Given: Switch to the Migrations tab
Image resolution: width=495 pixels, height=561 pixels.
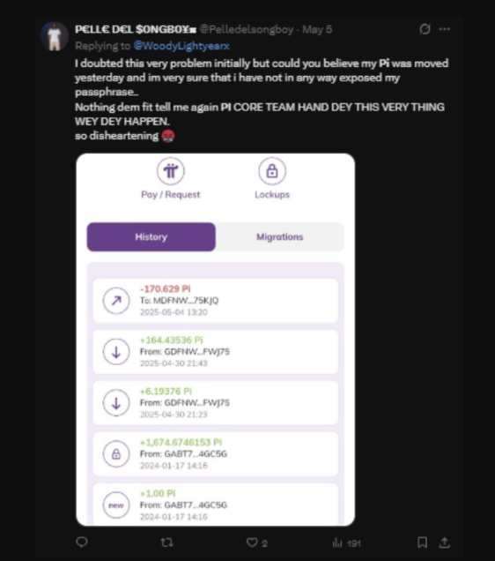Looking at the screenshot, I should click(x=279, y=237).
